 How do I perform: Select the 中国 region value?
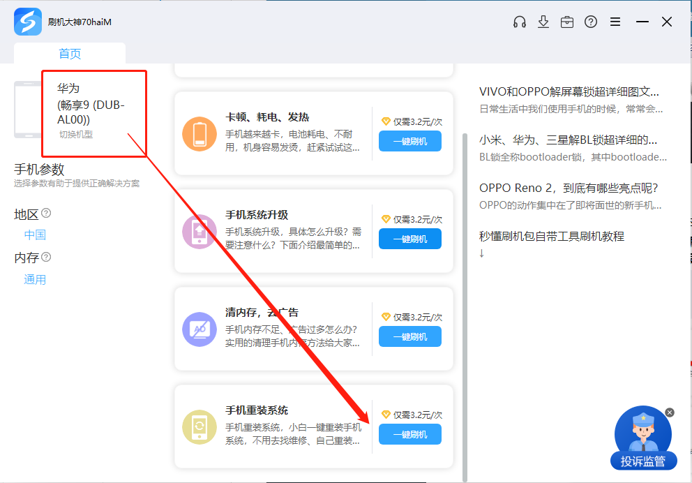pos(35,235)
